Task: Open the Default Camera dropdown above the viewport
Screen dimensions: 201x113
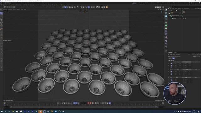Action: [x=84, y=11]
